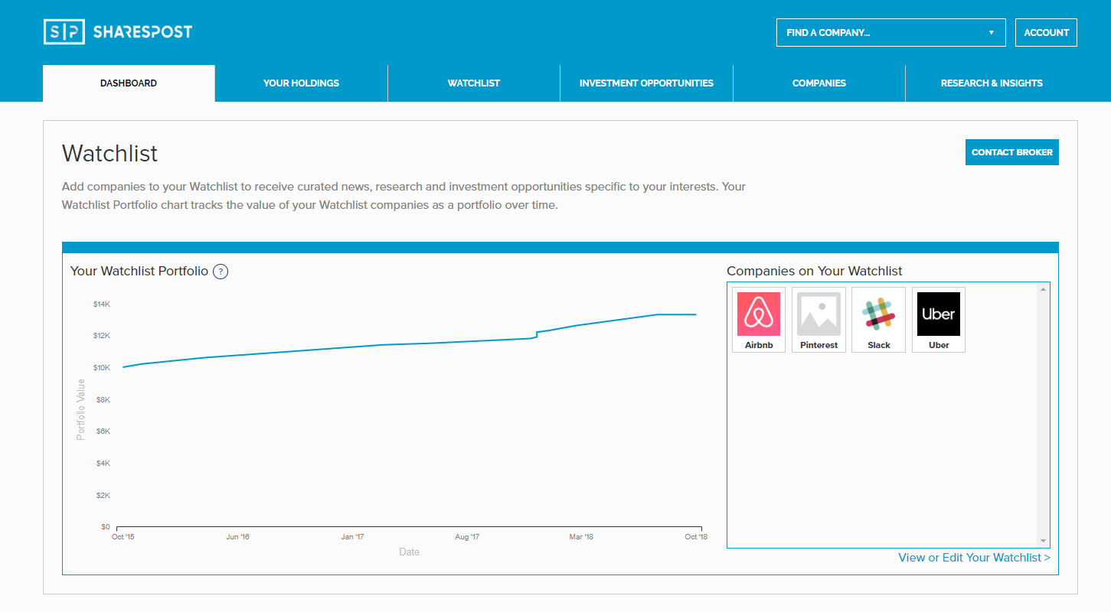
Task: Open the Uber company tile
Action: click(x=939, y=320)
